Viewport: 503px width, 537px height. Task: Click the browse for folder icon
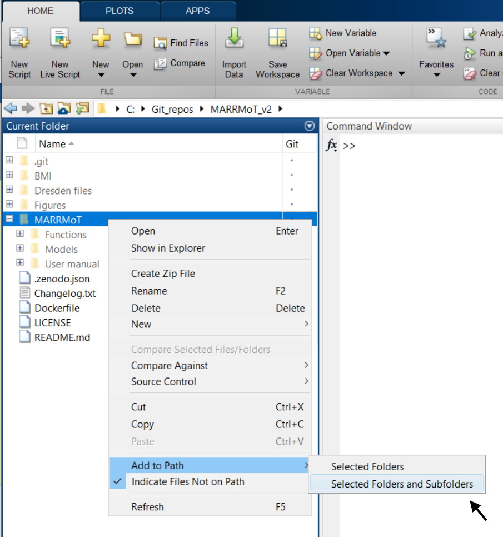point(64,108)
